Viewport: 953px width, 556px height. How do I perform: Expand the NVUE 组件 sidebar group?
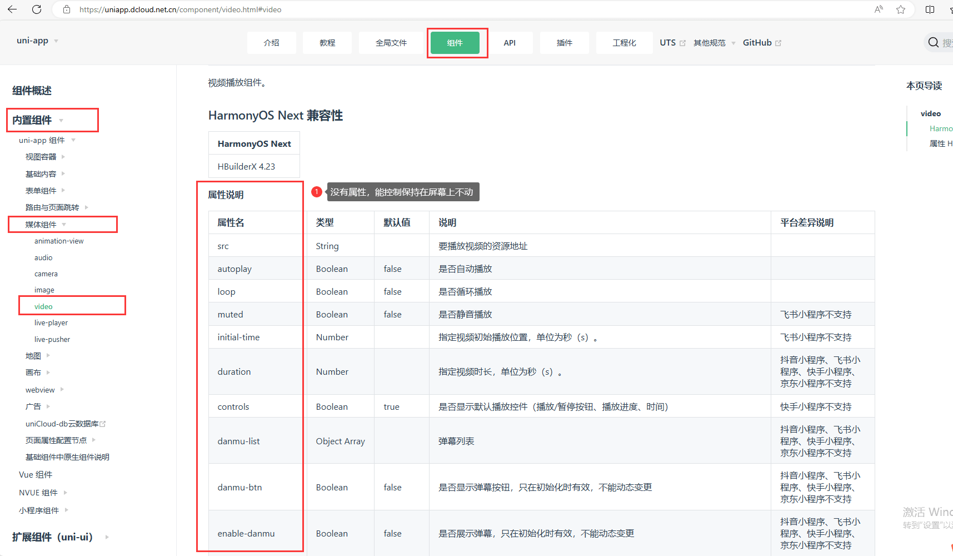point(43,493)
